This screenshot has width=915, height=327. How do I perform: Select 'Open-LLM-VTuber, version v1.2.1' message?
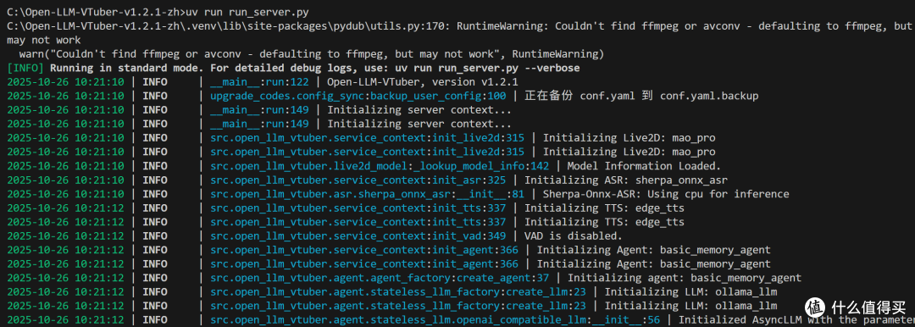point(423,81)
